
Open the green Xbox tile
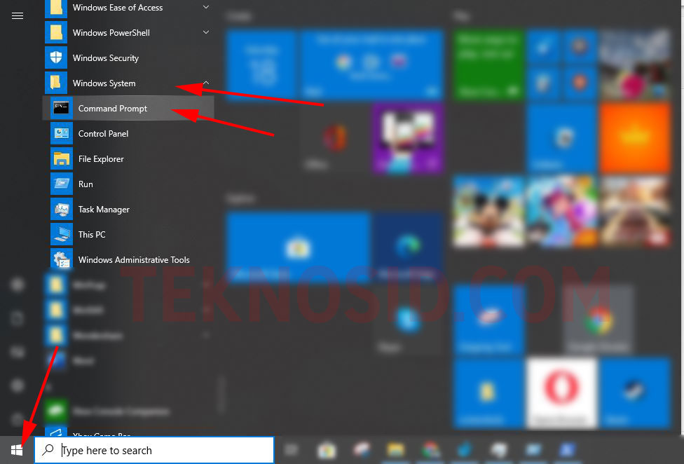click(488, 65)
